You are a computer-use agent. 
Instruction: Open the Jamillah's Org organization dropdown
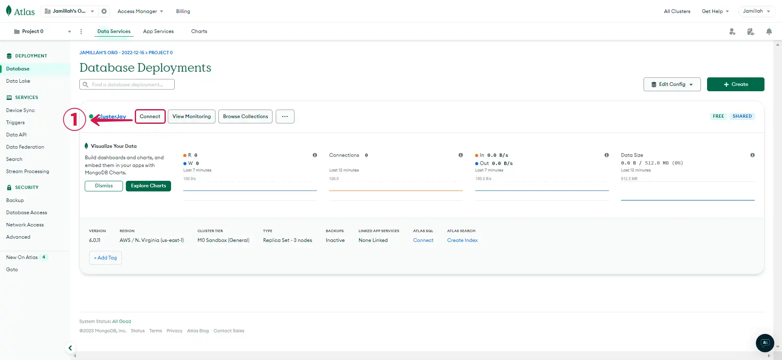coord(70,11)
